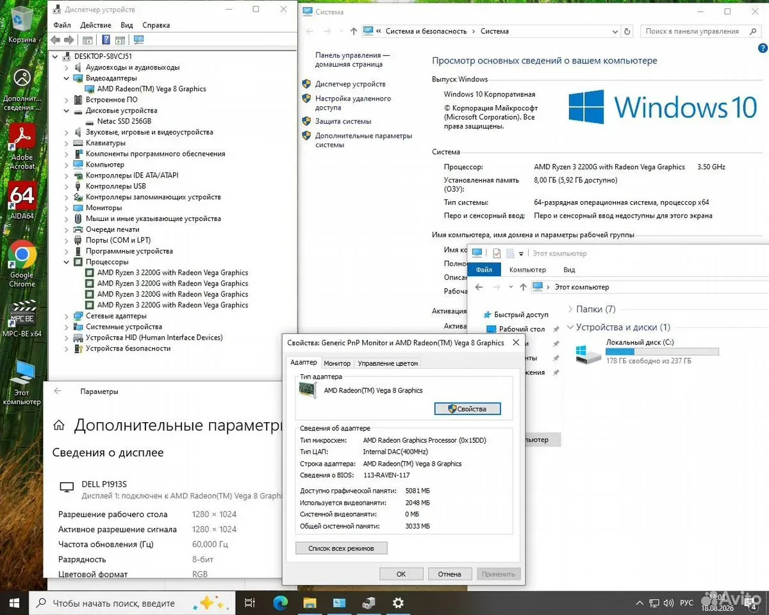Collapse the Процессоры tree node

tap(67, 261)
